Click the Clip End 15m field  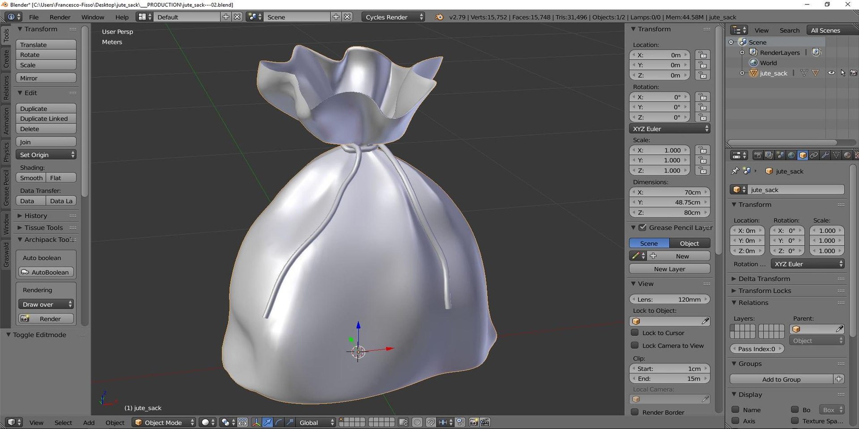(x=669, y=379)
